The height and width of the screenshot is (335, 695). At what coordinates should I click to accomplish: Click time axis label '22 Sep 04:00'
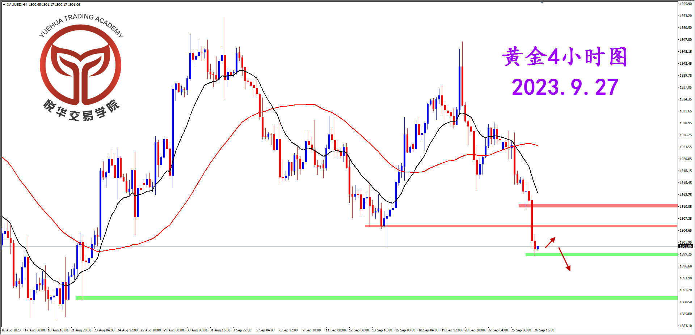tap(498, 330)
